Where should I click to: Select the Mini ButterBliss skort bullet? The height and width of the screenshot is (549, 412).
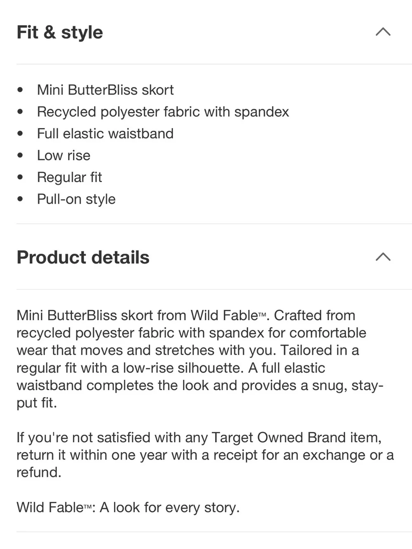(x=105, y=90)
